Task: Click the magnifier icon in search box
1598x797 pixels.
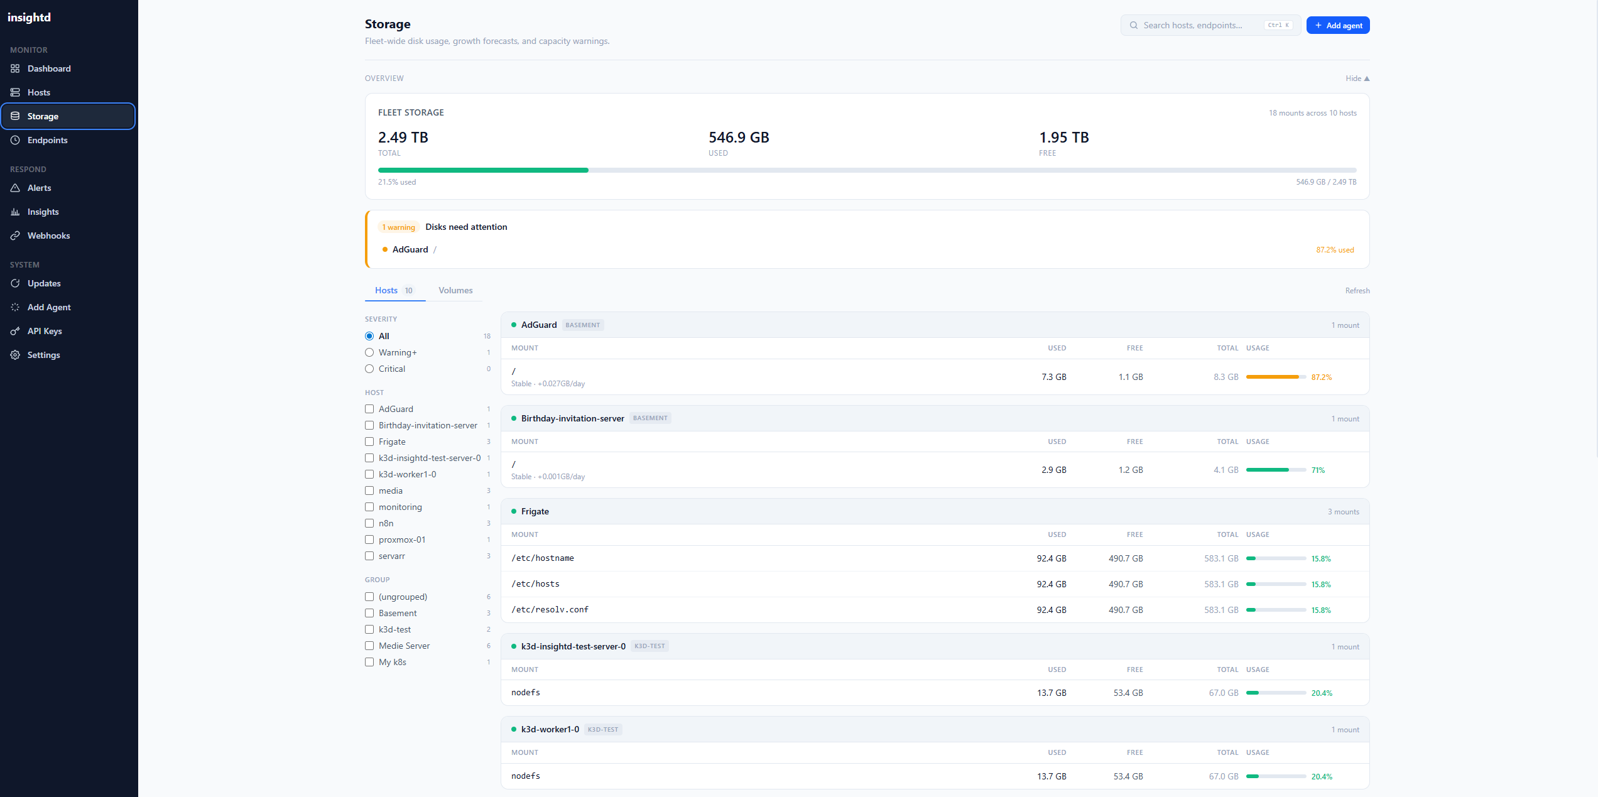Action: tap(1134, 25)
